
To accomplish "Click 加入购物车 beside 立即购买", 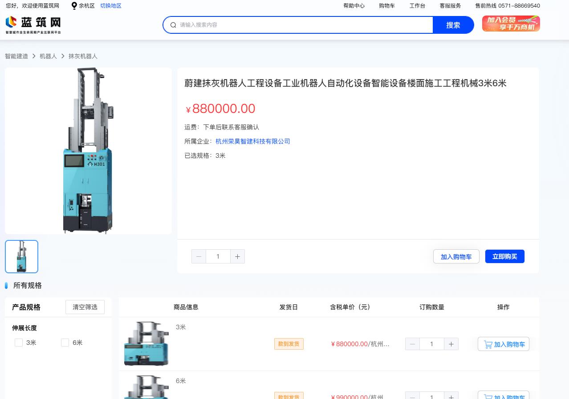I will coord(456,256).
